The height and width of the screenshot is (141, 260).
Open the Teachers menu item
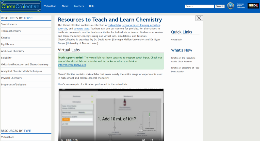79,6
